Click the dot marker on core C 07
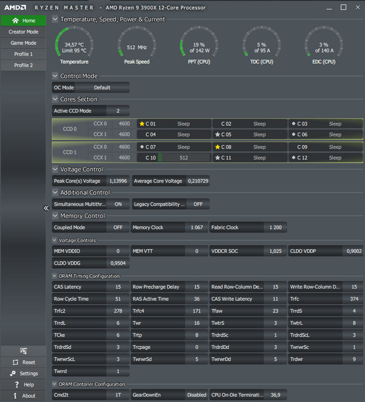Image resolution: width=365 pixels, height=402 pixels. point(141,147)
